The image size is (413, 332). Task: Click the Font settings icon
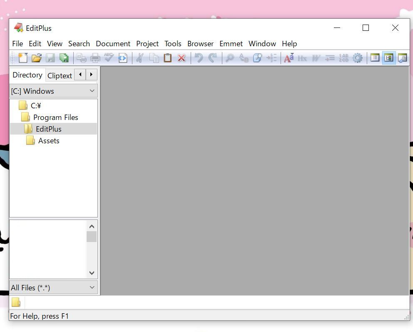tap(289, 58)
